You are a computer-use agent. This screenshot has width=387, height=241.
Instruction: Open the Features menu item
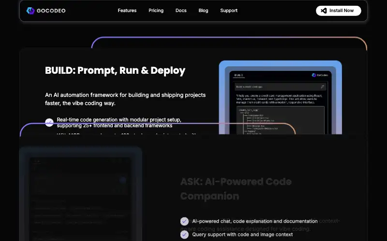[x=127, y=11]
